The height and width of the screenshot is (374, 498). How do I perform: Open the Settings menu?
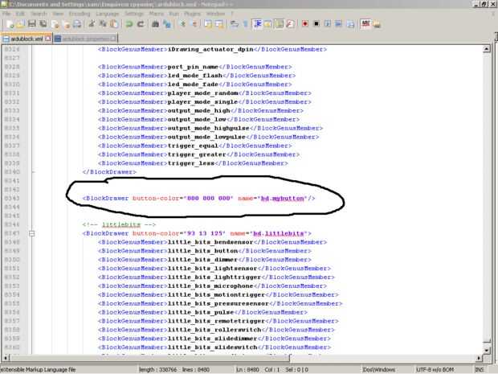click(x=134, y=14)
